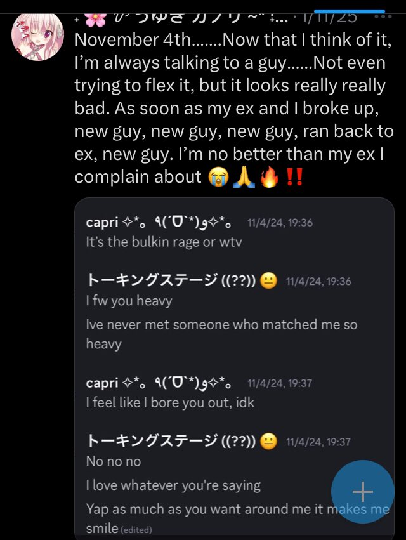Click the fire emoji in tweet

pos(269,176)
